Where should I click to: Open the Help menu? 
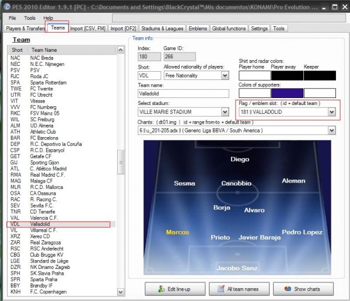pyautogui.click(x=48, y=18)
